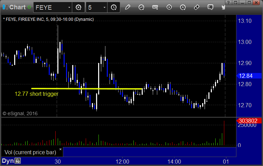Click the '12.77 short trigger' annotation text
Image resolution: width=263 pixels, height=166 pixels.
point(37,94)
